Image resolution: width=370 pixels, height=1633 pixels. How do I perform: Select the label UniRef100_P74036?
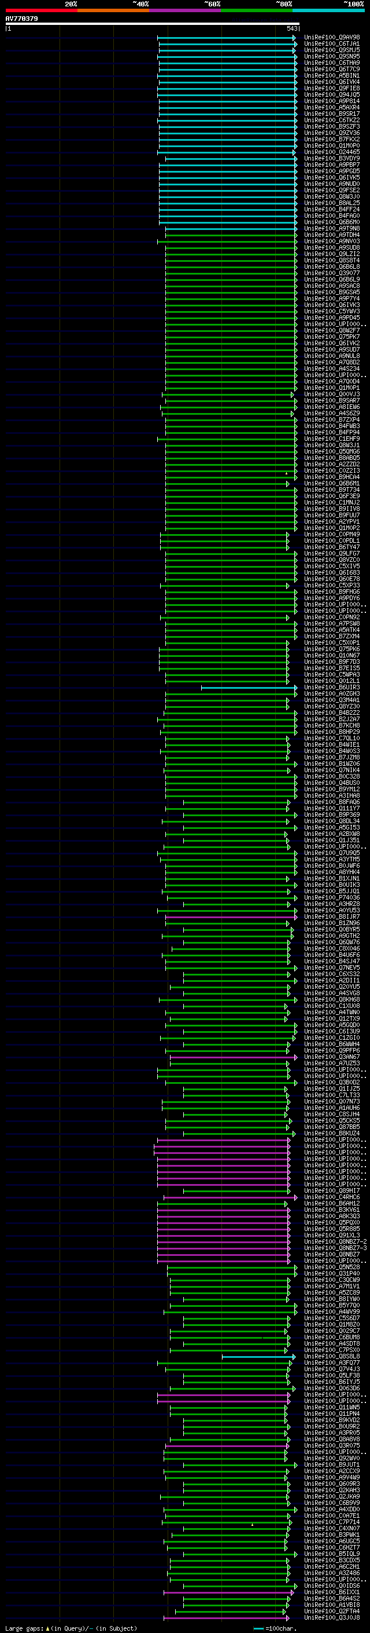click(x=331, y=898)
